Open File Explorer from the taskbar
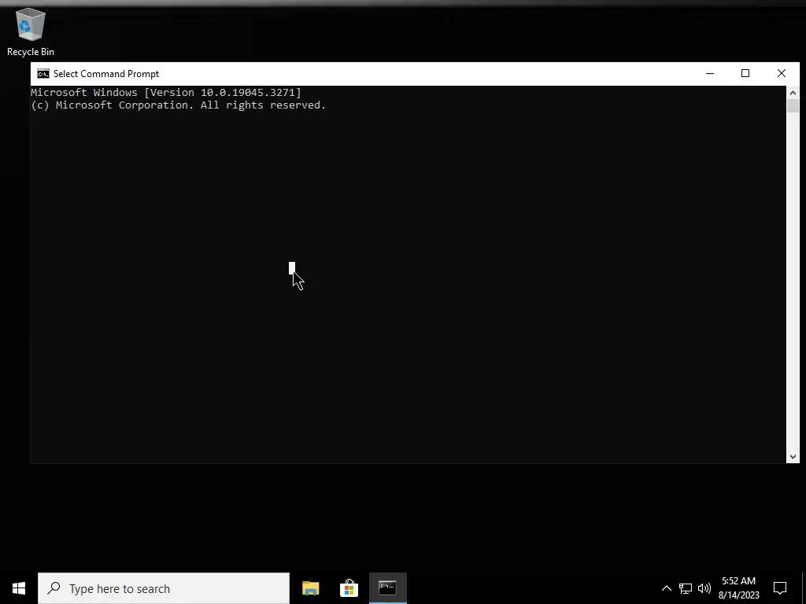Image resolution: width=806 pixels, height=604 pixels. pos(310,588)
